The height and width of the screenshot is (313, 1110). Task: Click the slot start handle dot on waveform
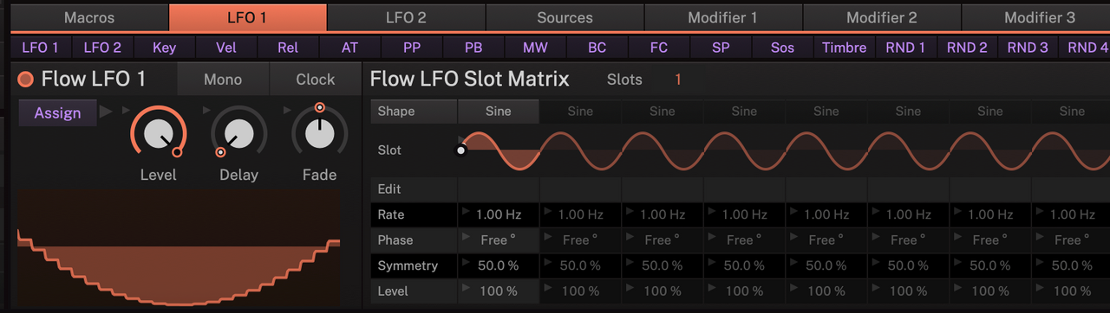(461, 150)
